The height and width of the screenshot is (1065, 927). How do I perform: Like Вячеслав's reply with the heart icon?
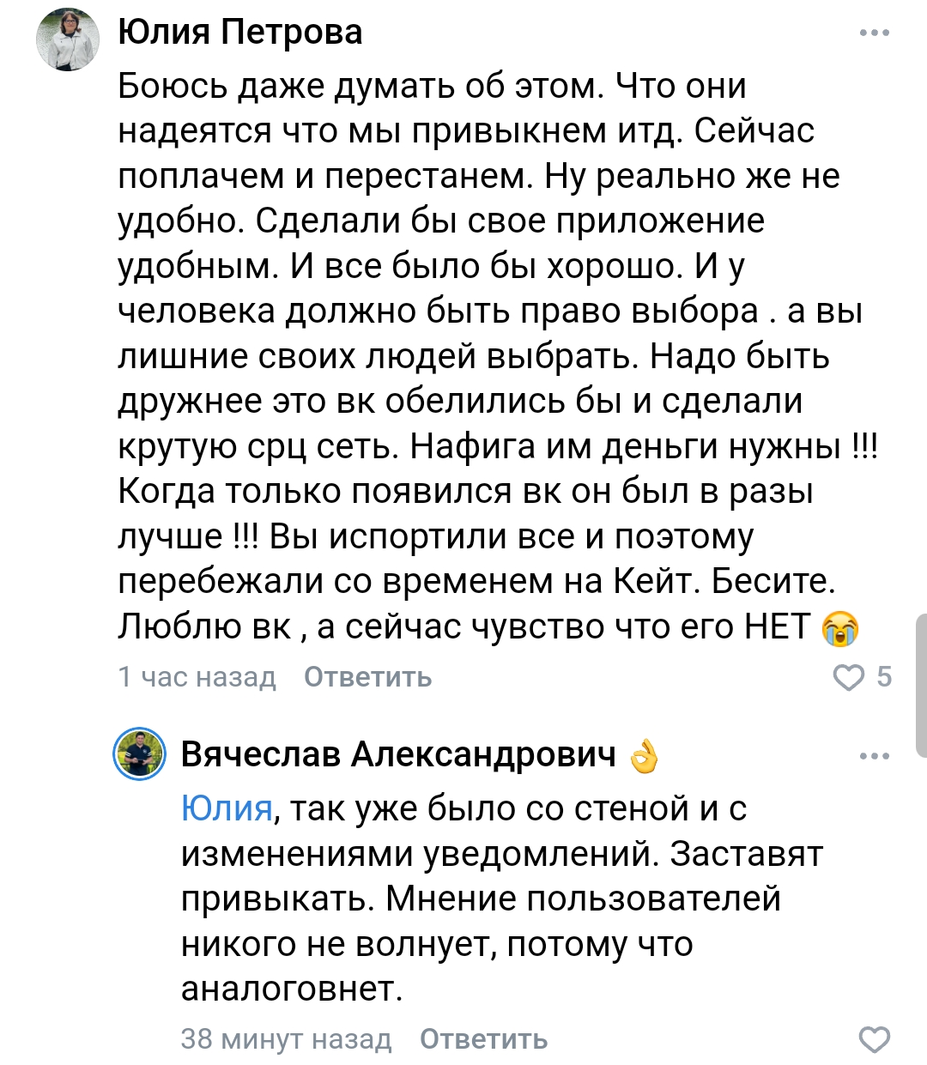(875, 1039)
